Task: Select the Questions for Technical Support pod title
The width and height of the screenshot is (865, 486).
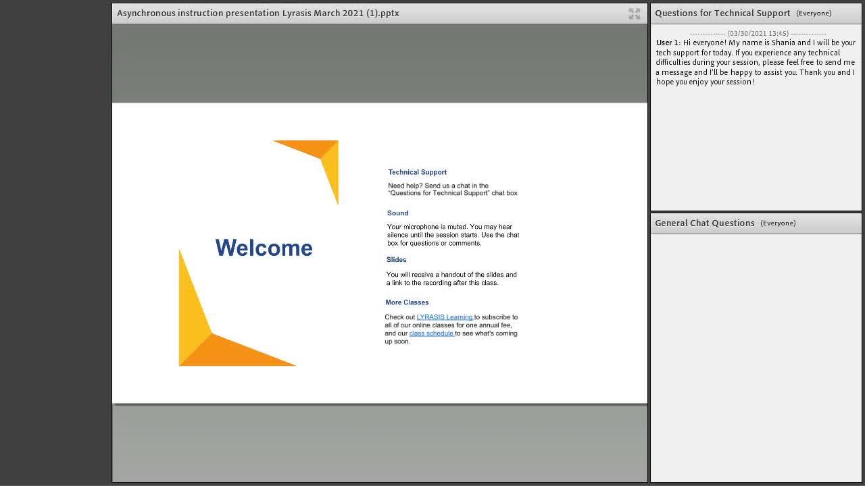Action: point(722,13)
